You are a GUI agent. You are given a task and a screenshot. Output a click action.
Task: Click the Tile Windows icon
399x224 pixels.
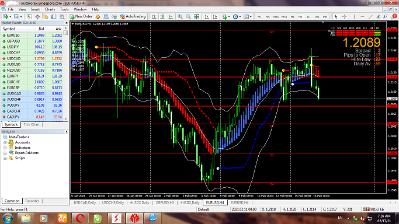pyautogui.click(x=197, y=16)
